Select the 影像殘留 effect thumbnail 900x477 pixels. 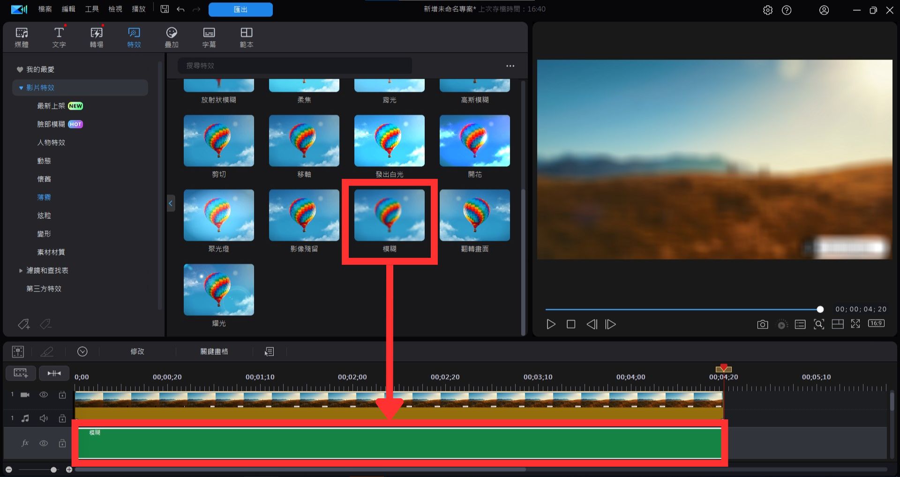click(304, 215)
